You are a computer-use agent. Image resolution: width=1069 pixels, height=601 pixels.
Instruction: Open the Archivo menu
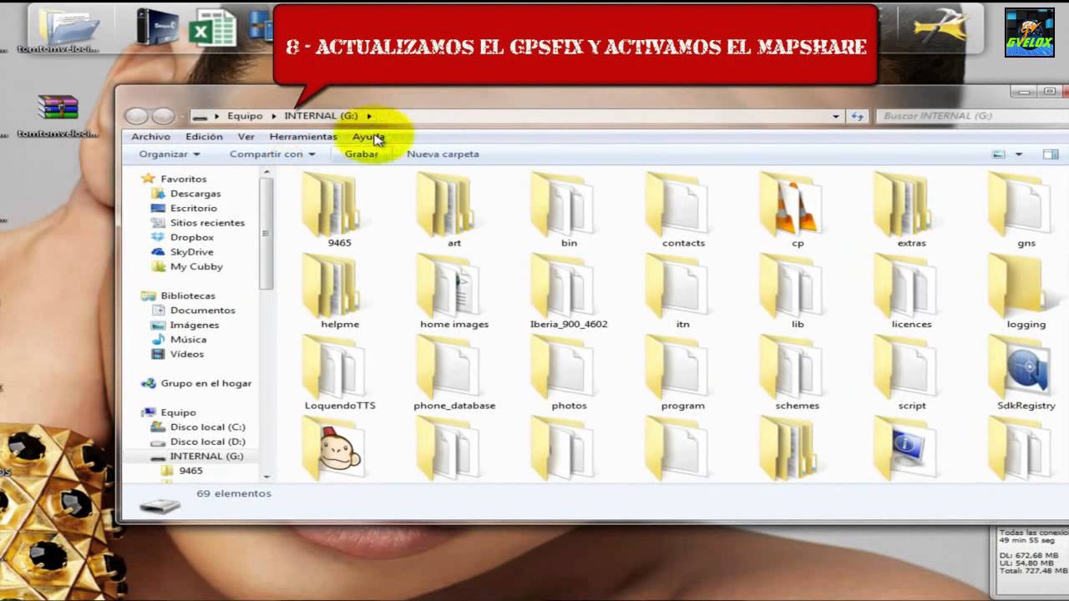[150, 136]
